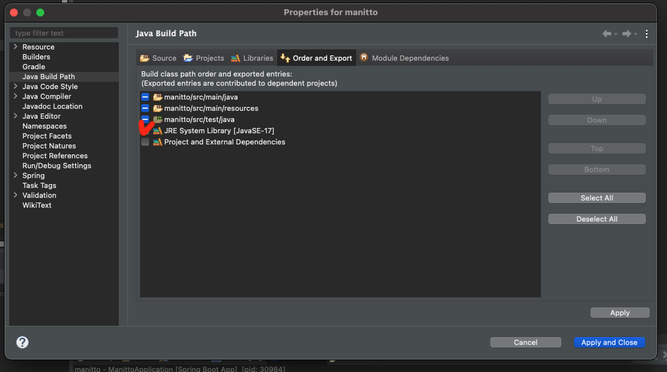Click the Libraries tab books icon
This screenshot has width=667, height=372.
click(x=236, y=58)
